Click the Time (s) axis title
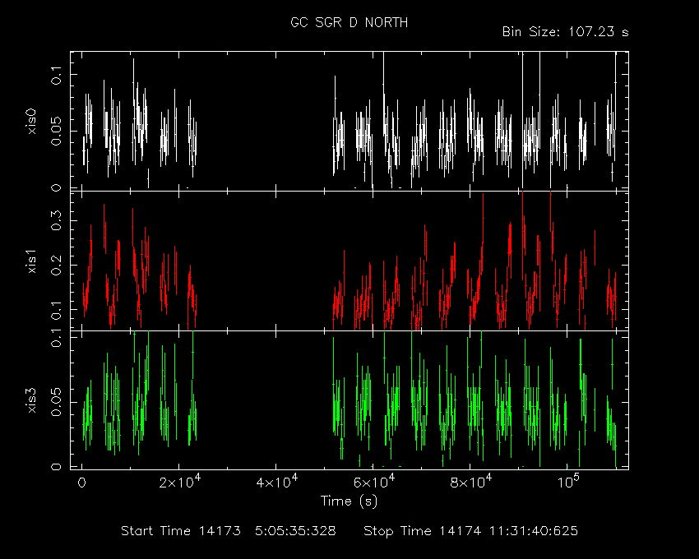699x559 pixels. 349,501
